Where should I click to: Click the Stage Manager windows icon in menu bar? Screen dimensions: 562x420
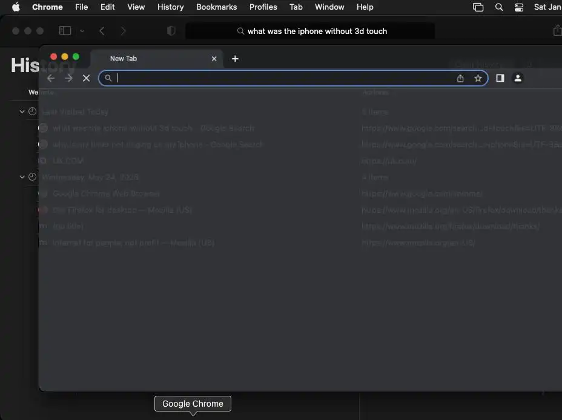pos(478,7)
